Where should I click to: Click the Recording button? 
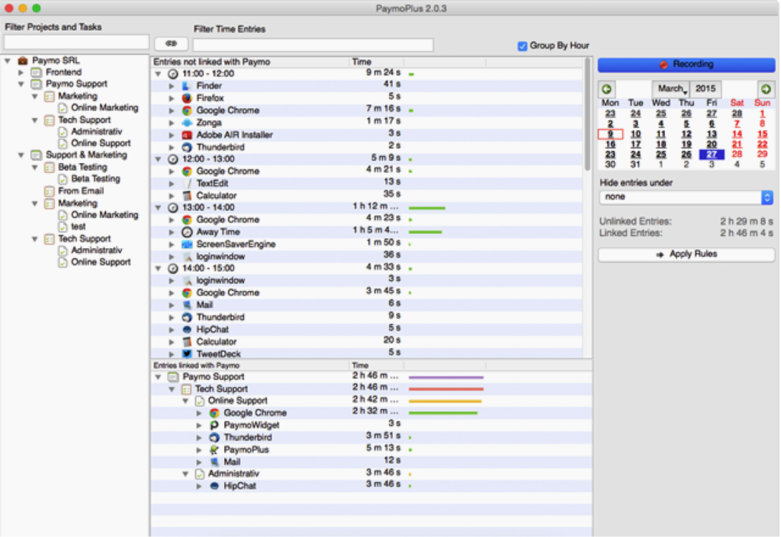pos(686,65)
